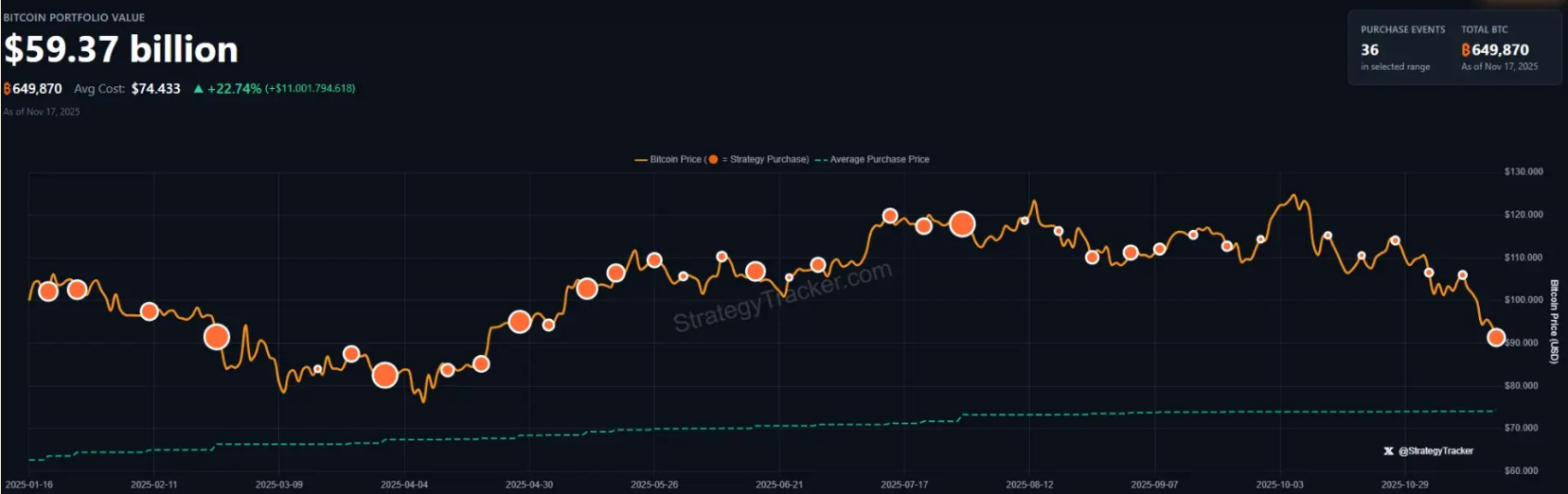The width and height of the screenshot is (1568, 494).
Task: Click the Bitcoin symbol beside Avg Cost
Action: click(x=8, y=89)
